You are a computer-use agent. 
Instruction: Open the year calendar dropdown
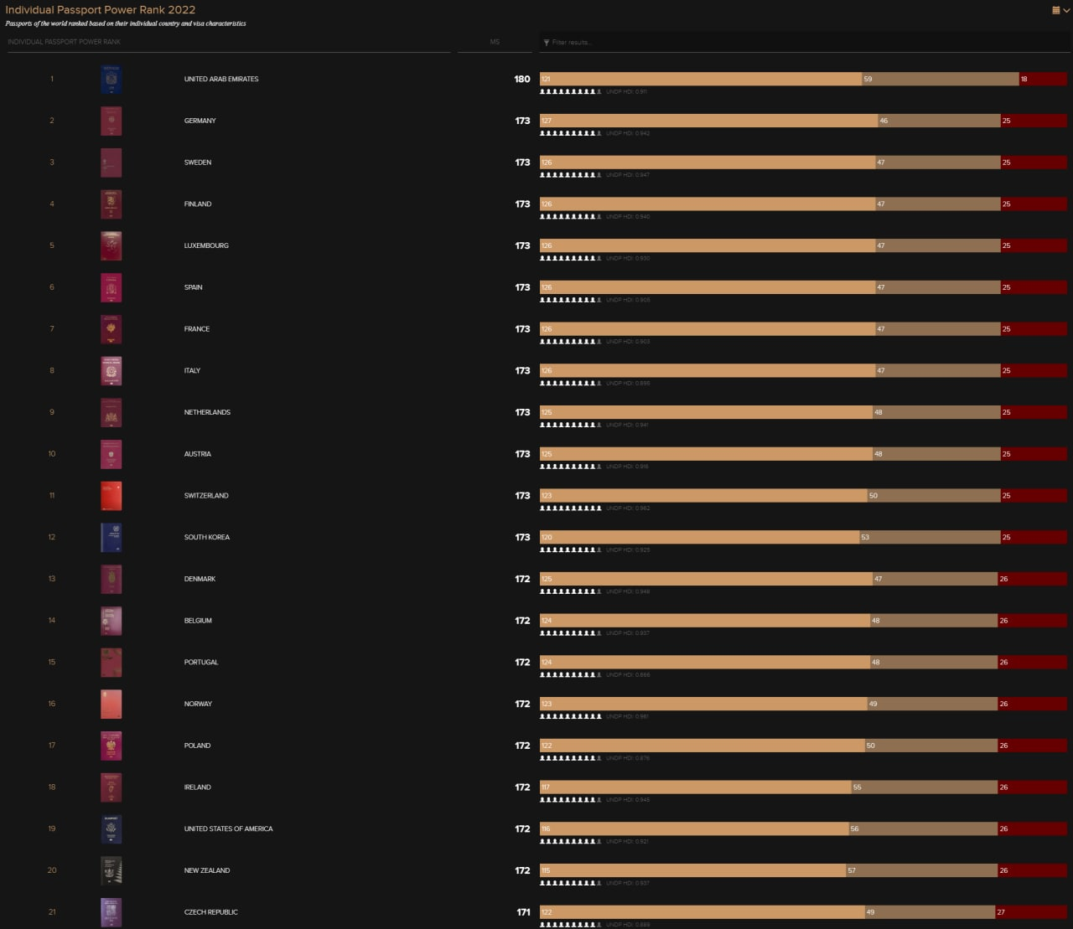[1060, 10]
